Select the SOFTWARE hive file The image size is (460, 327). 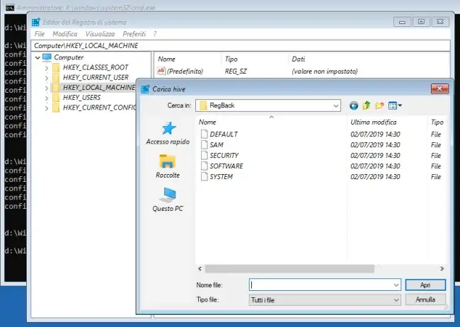click(x=226, y=166)
